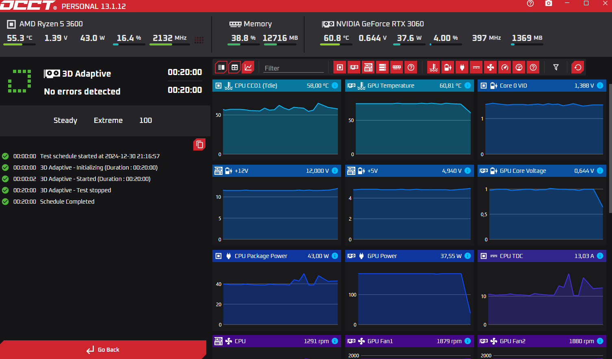Click the CPU core activity grid icon
Image resolution: width=612 pixels, height=359 pixels.
199,40
